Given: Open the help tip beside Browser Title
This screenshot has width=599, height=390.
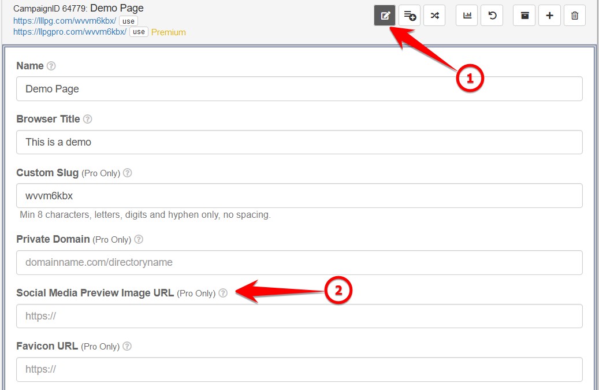Looking at the screenshot, I should (x=87, y=119).
